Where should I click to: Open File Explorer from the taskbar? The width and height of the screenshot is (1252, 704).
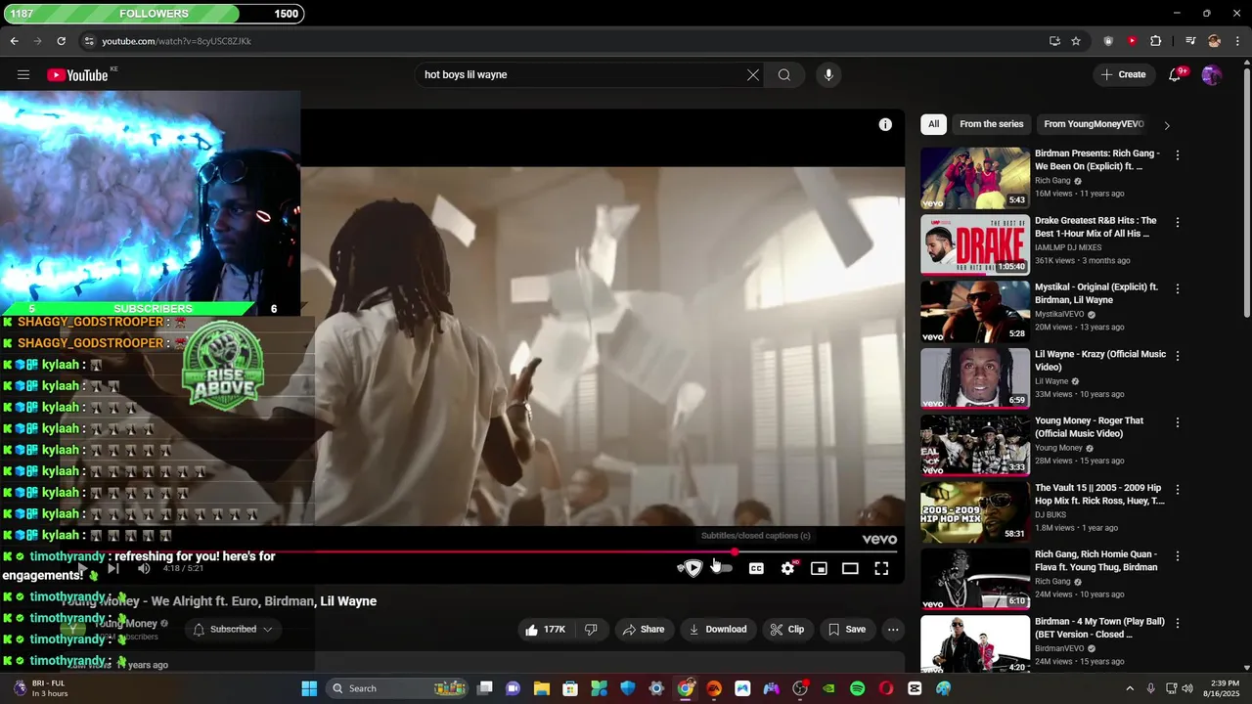tap(542, 688)
